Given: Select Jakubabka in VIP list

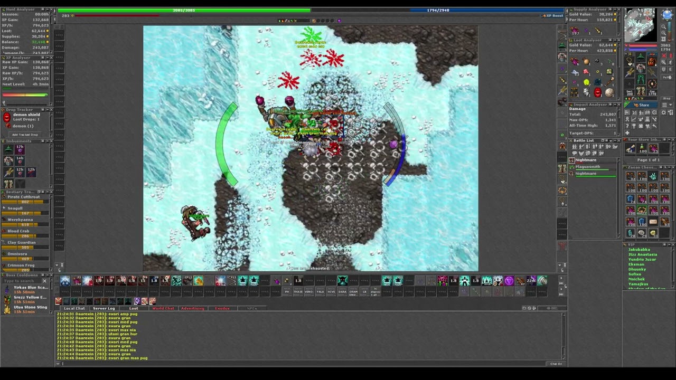Looking at the screenshot, I should (x=639, y=250).
